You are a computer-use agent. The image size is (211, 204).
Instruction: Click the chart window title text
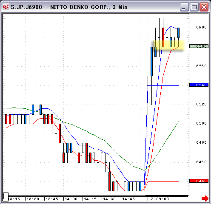(x=69, y=7)
